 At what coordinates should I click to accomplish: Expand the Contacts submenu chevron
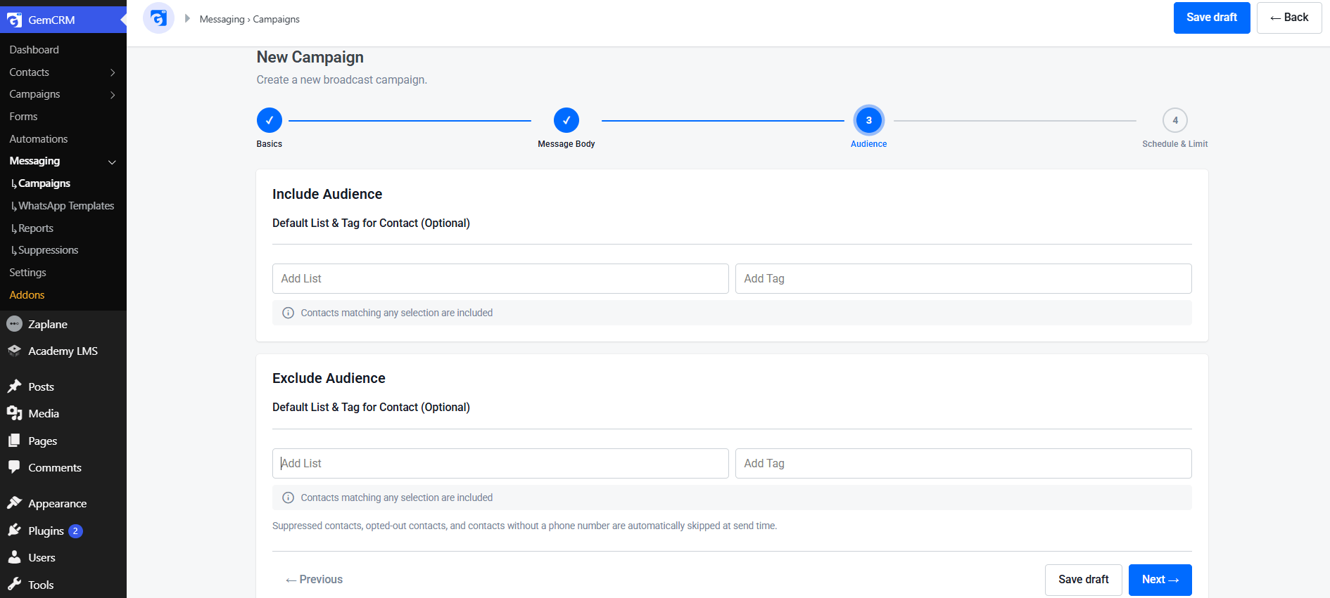[x=113, y=72]
